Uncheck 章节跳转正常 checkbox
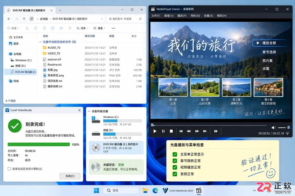This screenshot has height=196, width=295. point(175,161)
